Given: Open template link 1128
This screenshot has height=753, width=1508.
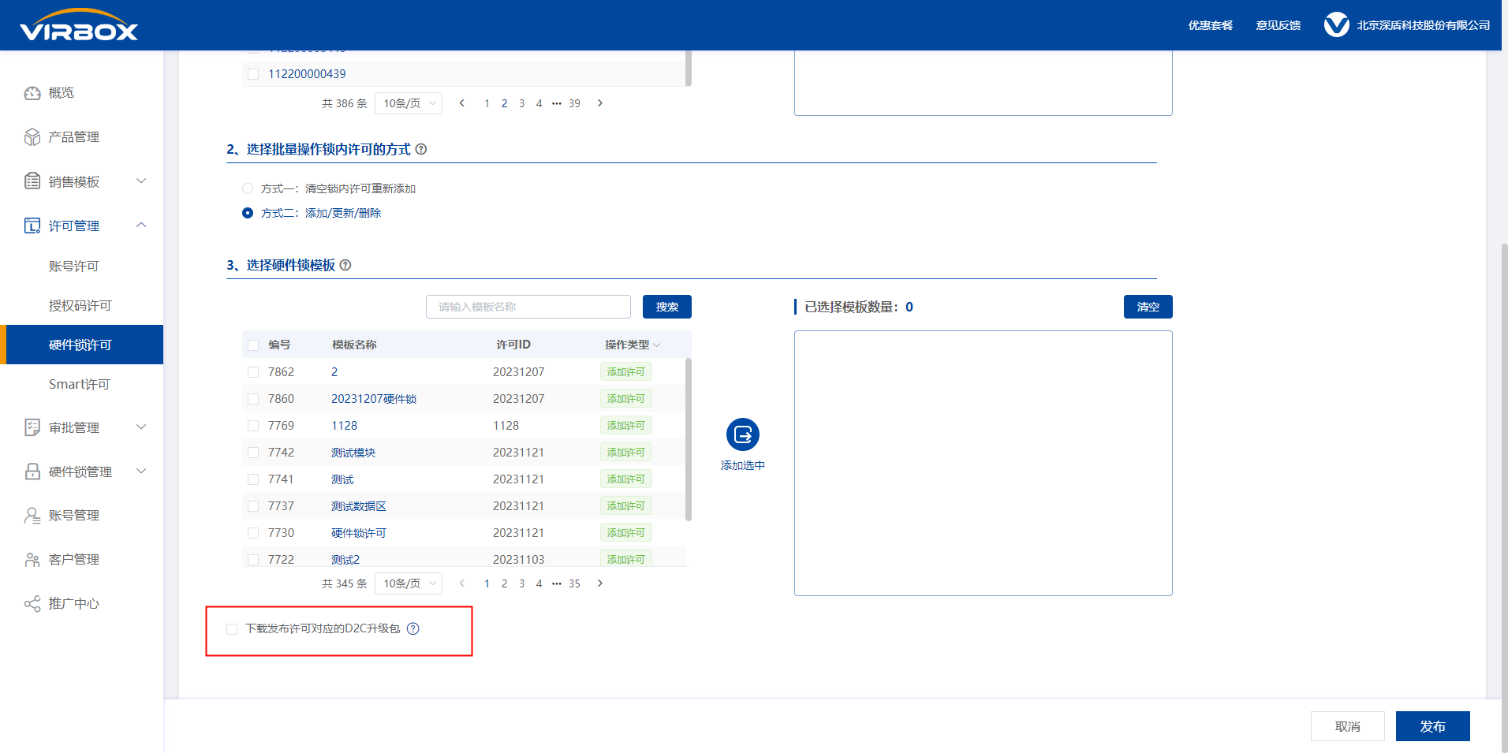Looking at the screenshot, I should point(344,426).
